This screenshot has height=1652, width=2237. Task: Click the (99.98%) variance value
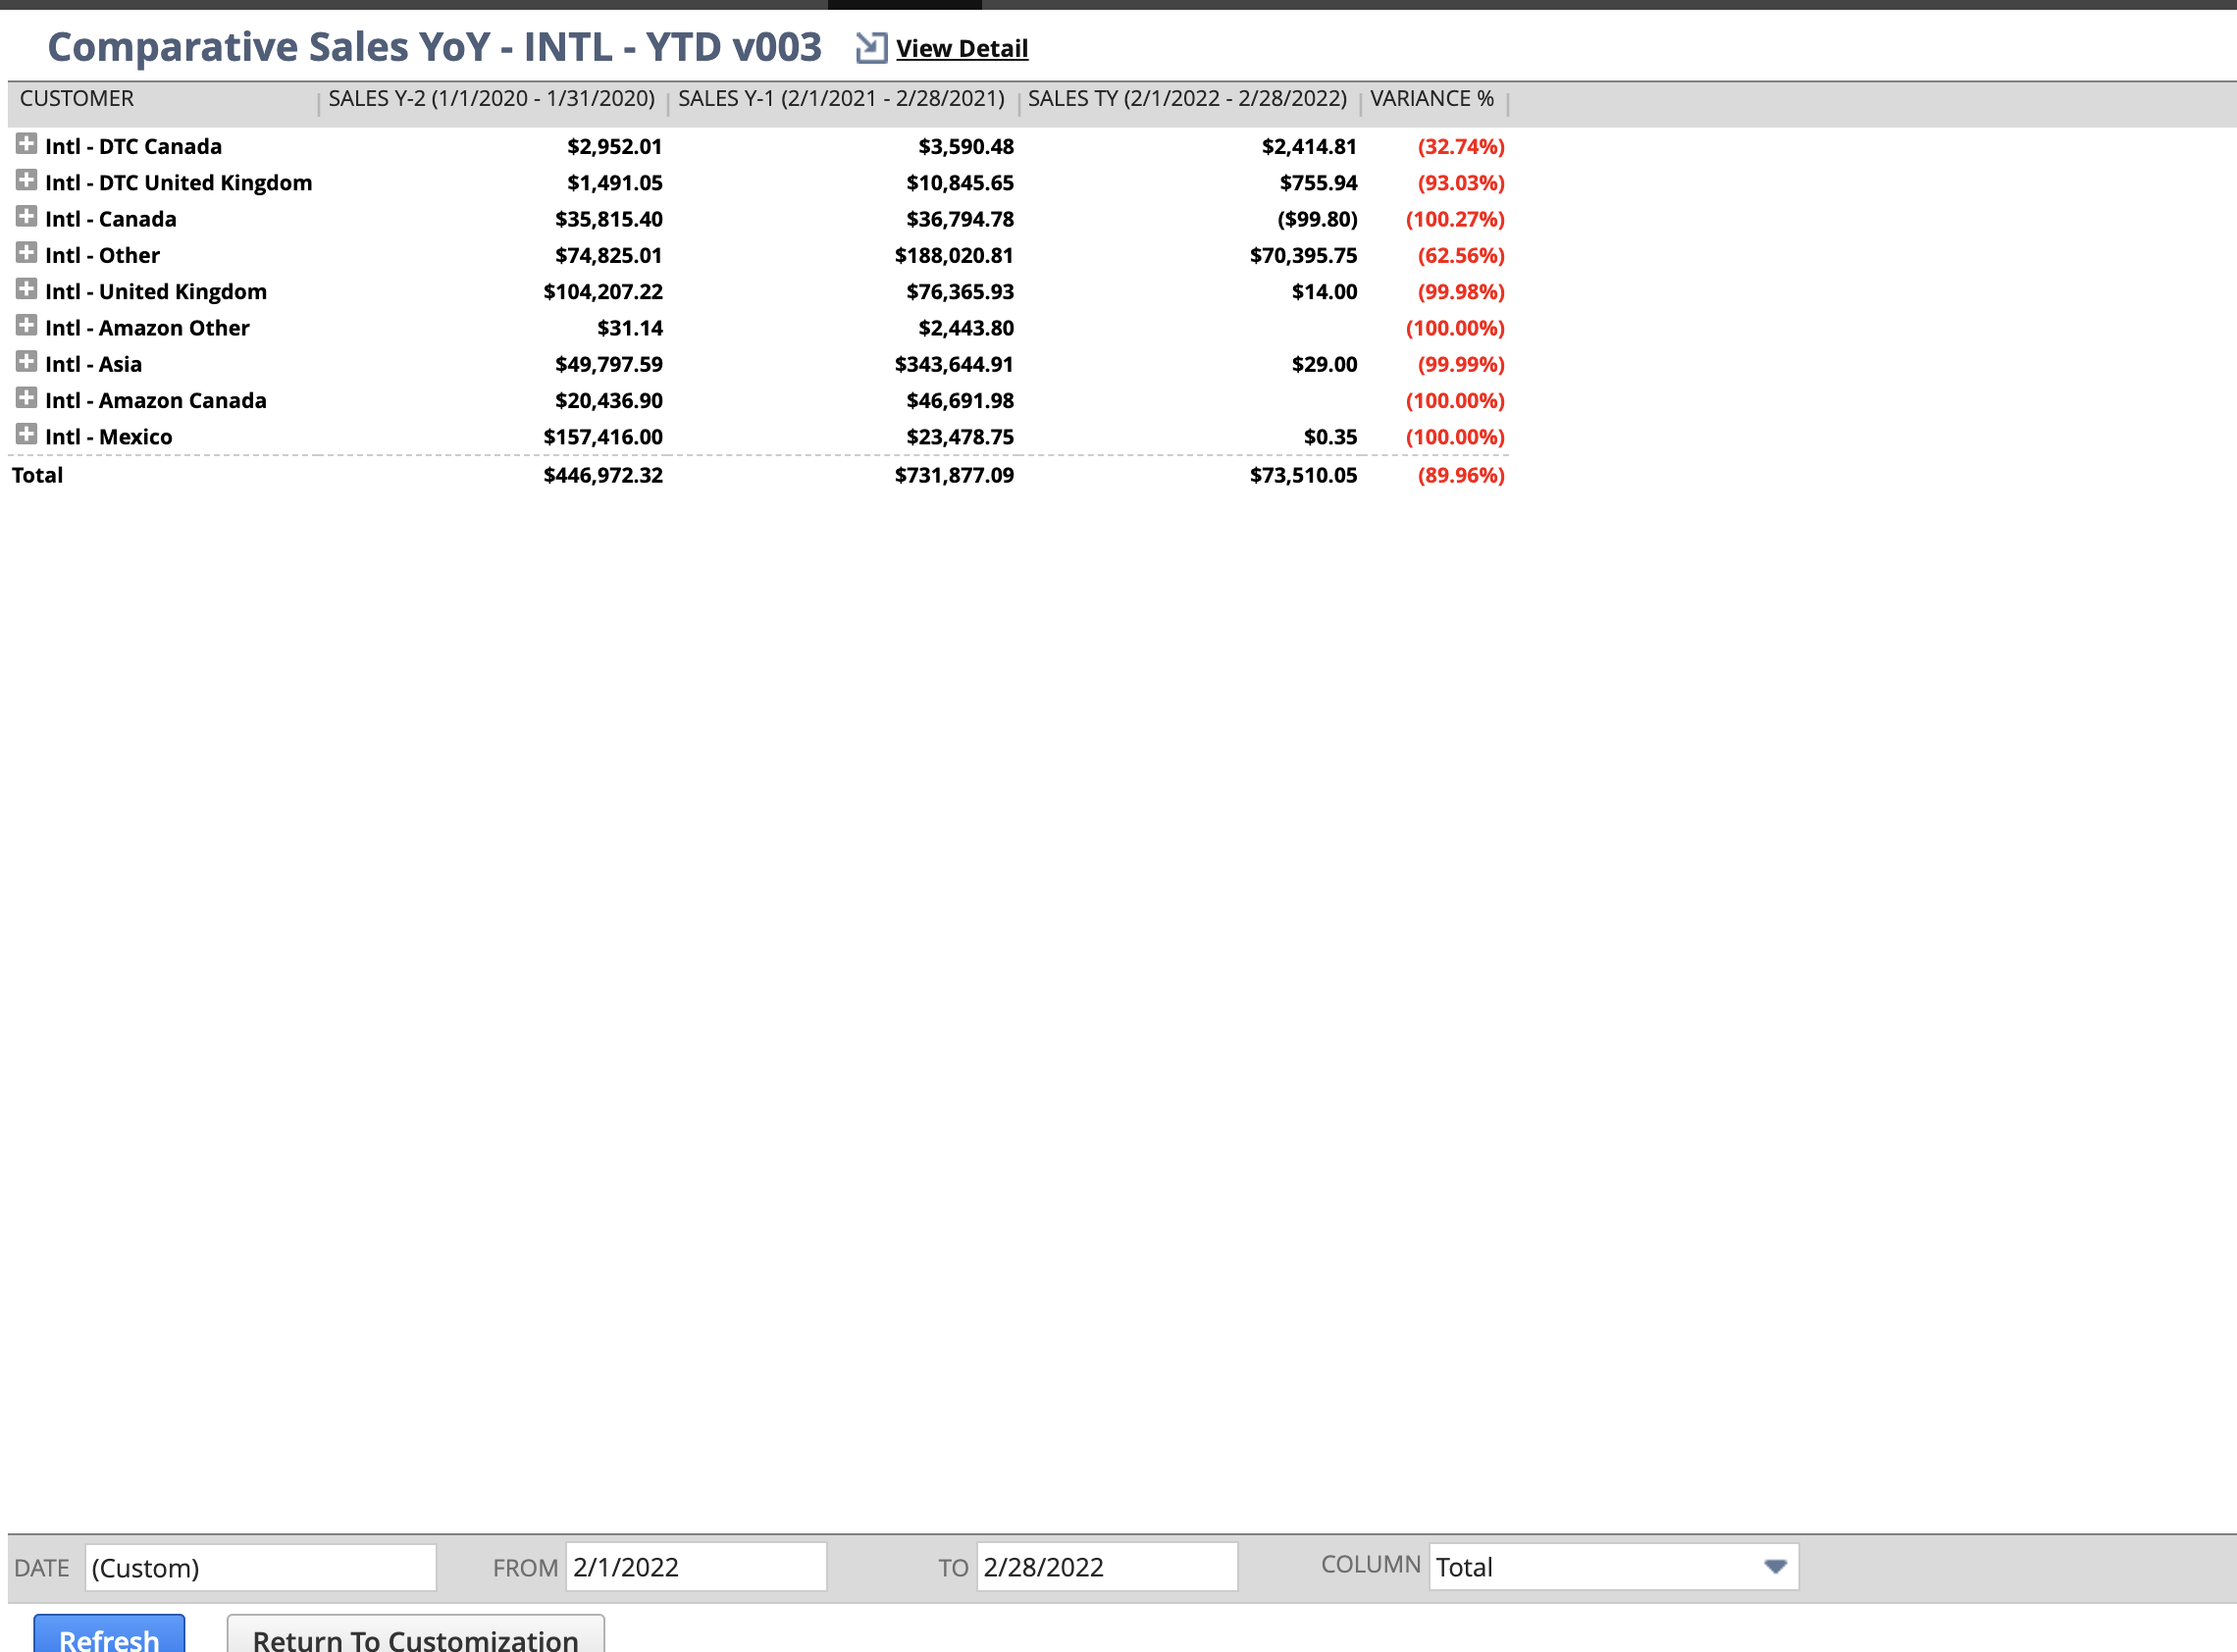pyautogui.click(x=1460, y=292)
